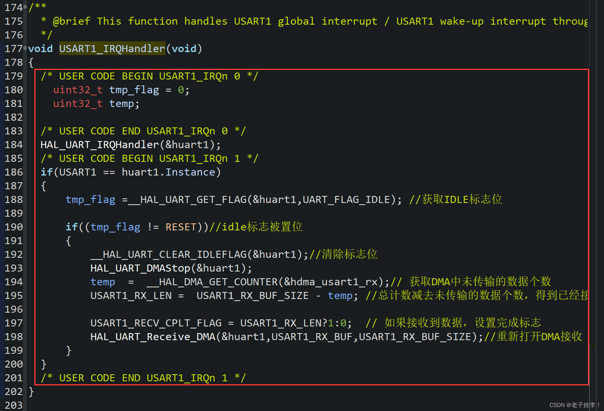This screenshot has width=604, height=411.
Task: Click the __HAL_UART_GET_FLAG macro
Action: pyautogui.click(x=187, y=200)
